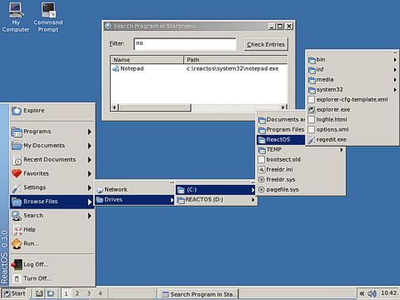Click explorer-cfg-template.xml file entry

click(352, 100)
